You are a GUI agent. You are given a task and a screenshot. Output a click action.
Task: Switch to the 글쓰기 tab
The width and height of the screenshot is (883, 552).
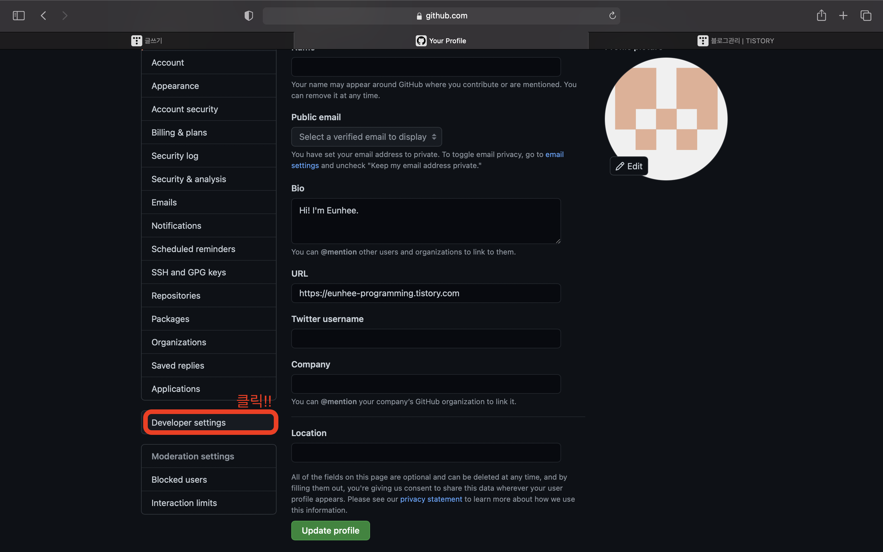point(147,40)
